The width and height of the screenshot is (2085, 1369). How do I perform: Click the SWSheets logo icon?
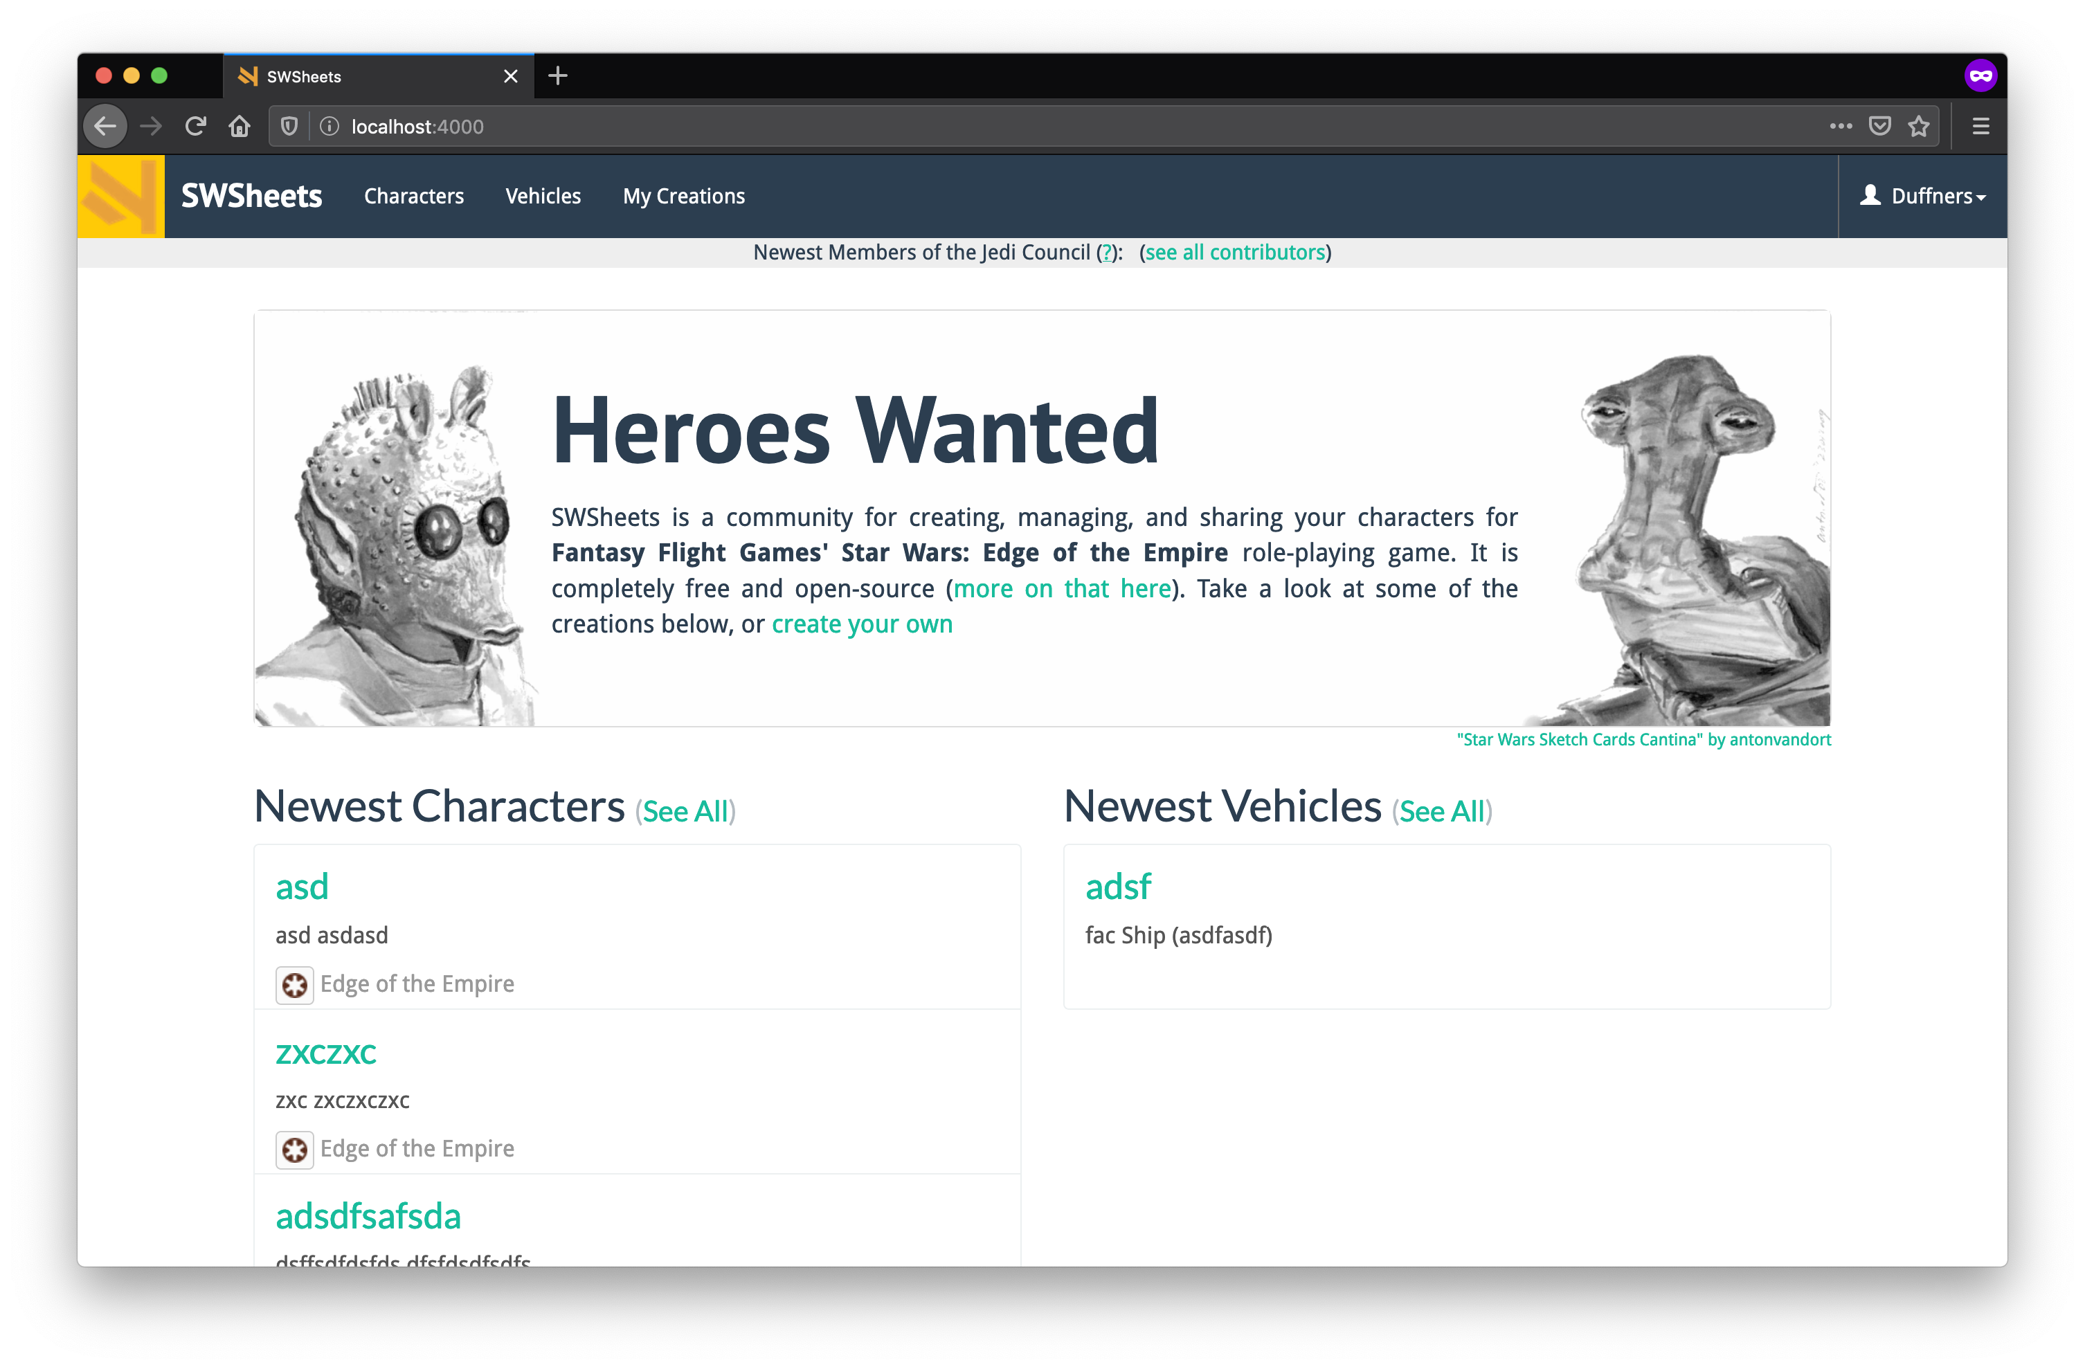tap(120, 195)
